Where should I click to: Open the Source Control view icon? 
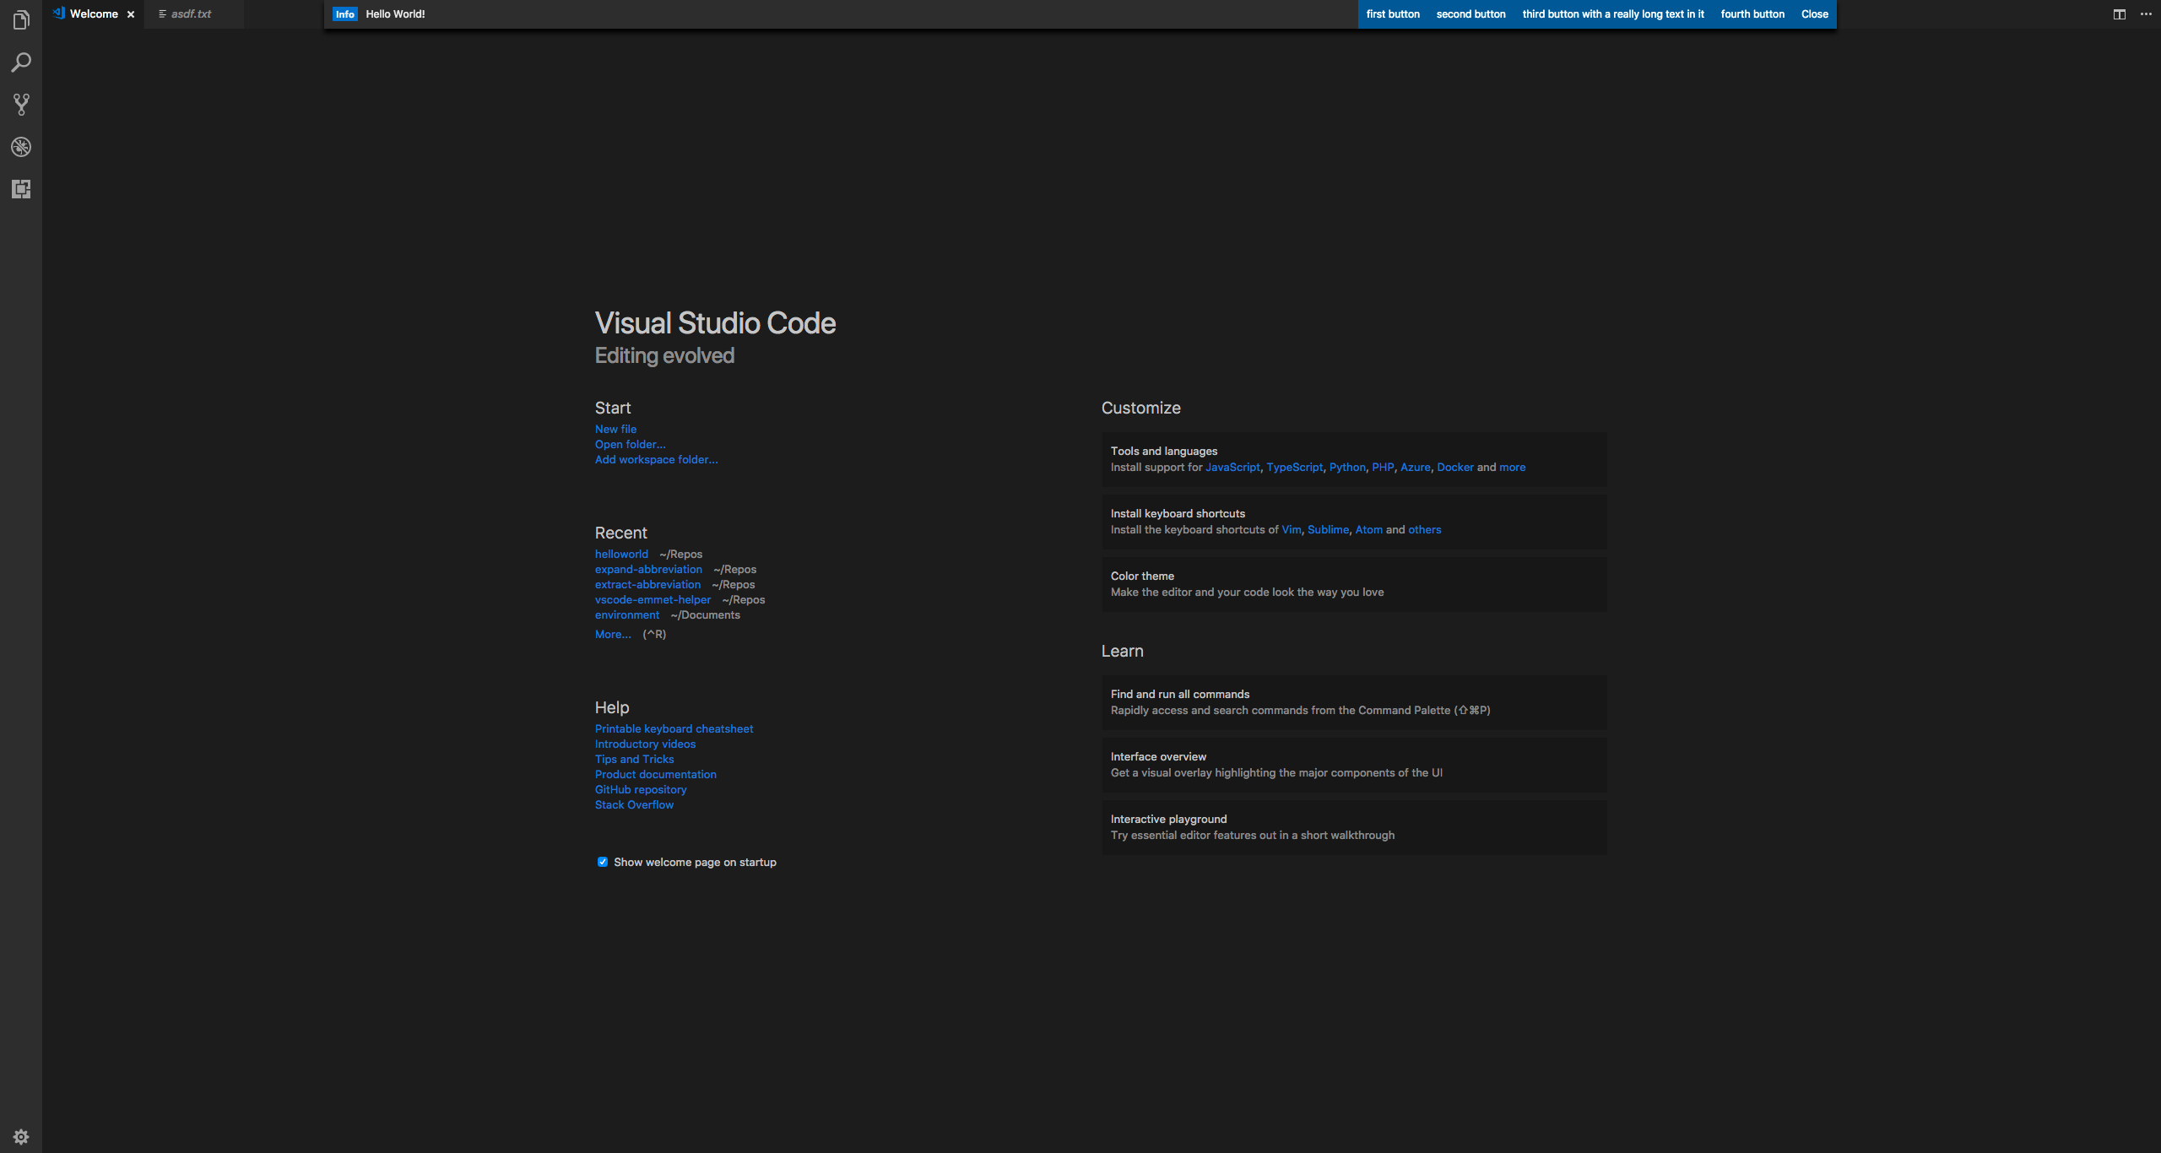click(x=21, y=105)
